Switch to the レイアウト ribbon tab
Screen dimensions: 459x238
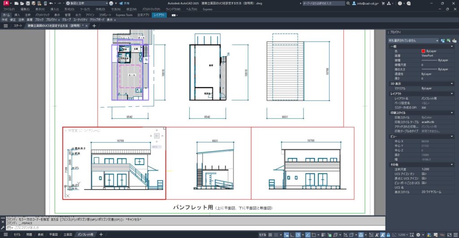pos(159,15)
